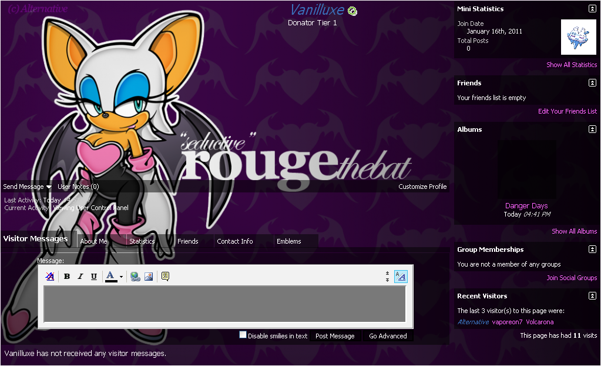Image resolution: width=601 pixels, height=366 pixels.
Task: Click the Your friends list is empty text
Action: [491, 98]
